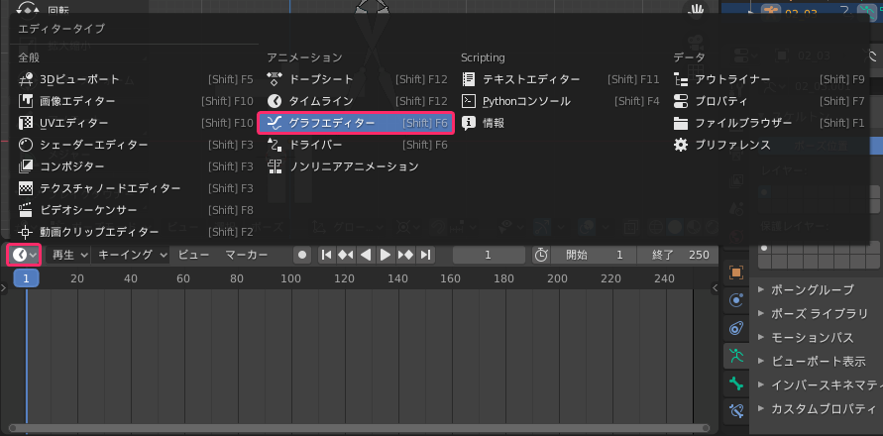Select 3Dビューポート editor type
Viewport: 883px width, 436px height.
(136, 79)
